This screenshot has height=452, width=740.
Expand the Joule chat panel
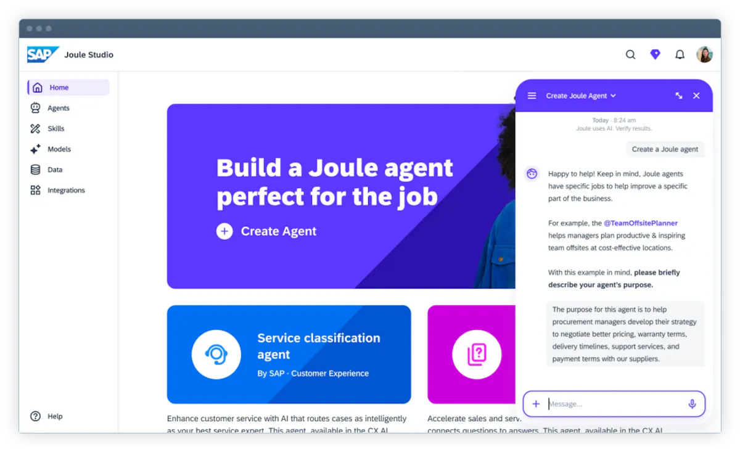(678, 96)
